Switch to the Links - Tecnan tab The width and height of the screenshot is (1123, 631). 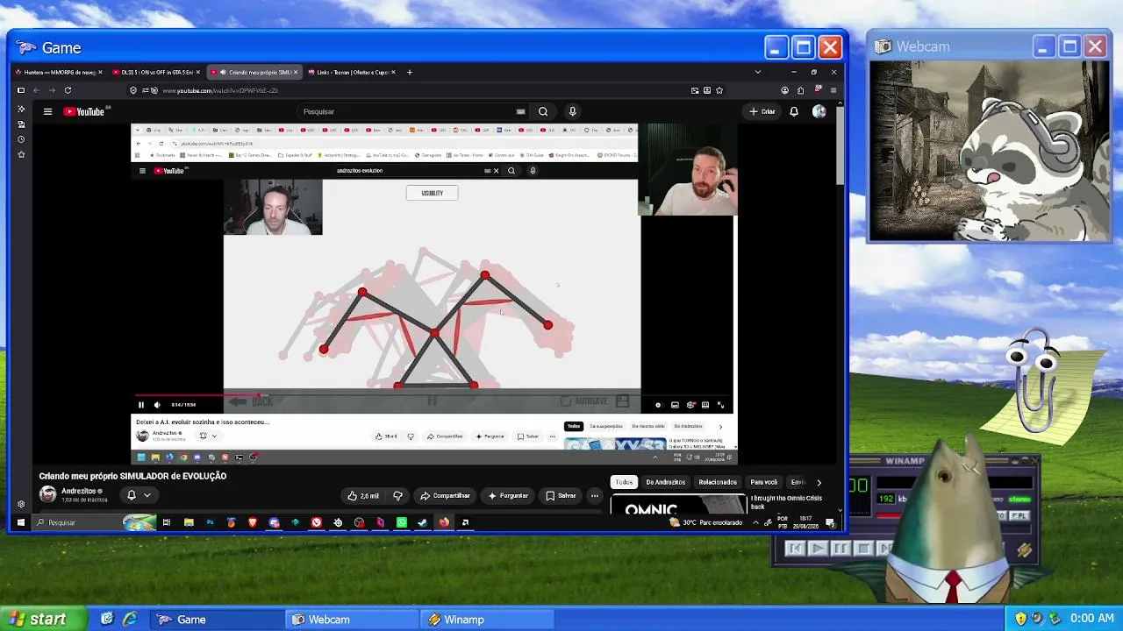[x=352, y=72]
